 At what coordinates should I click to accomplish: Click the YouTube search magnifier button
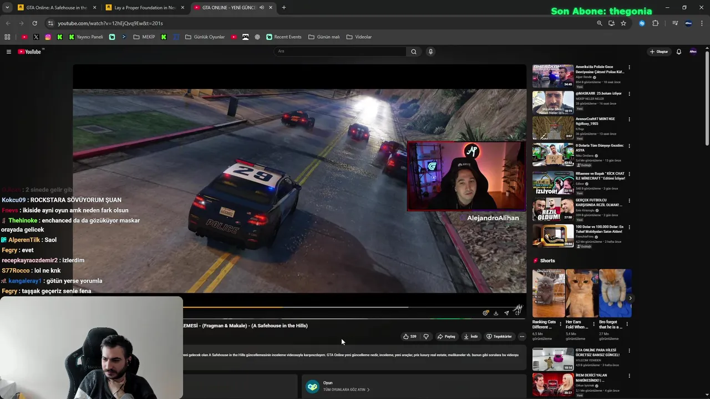pyautogui.click(x=413, y=52)
